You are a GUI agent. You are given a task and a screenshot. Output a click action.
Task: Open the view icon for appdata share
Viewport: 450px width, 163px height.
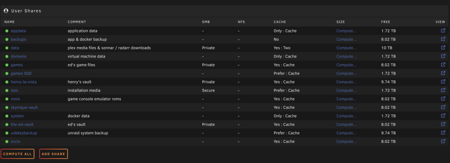(x=443, y=31)
